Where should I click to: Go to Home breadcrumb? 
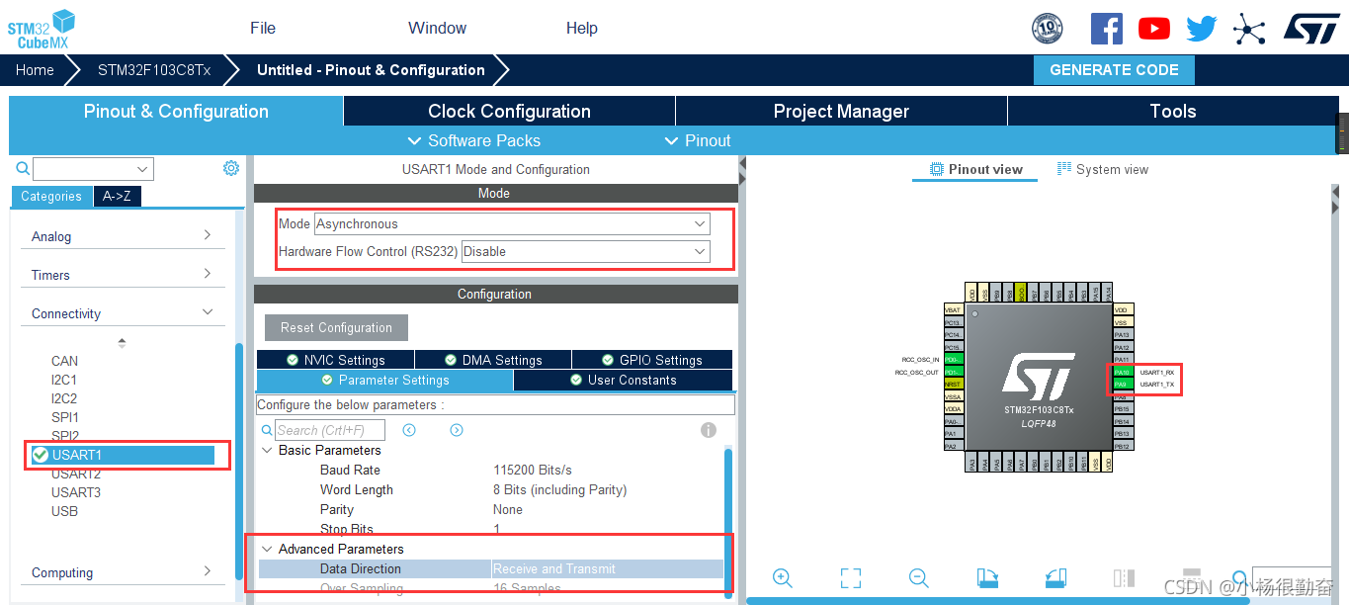point(35,70)
